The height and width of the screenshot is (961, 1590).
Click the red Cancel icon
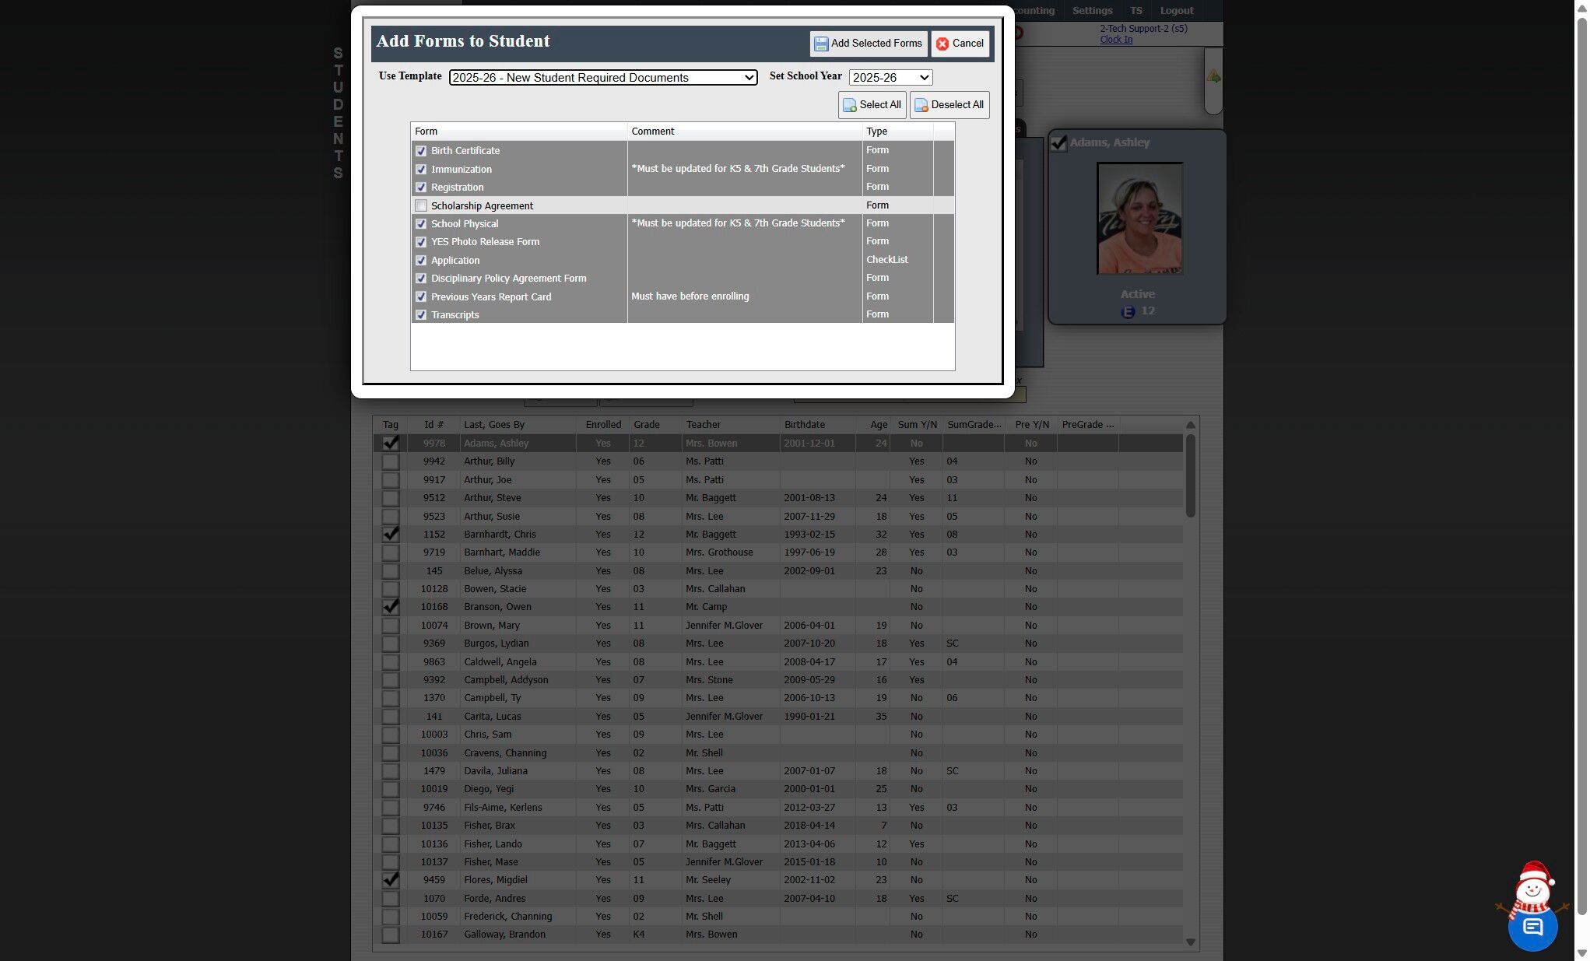pos(942,44)
